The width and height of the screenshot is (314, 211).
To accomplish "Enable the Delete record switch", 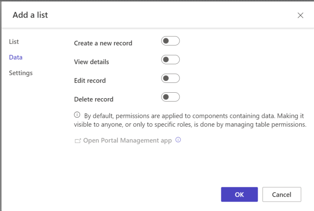I will point(170,97).
